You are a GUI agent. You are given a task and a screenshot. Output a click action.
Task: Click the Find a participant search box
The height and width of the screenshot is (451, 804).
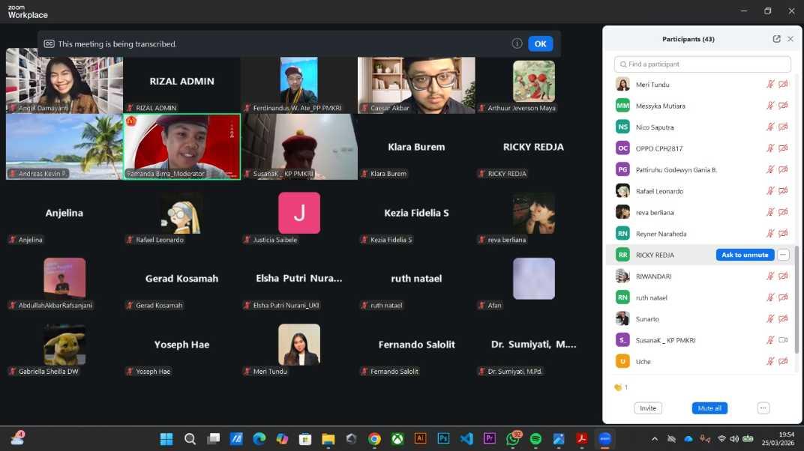tap(702, 64)
